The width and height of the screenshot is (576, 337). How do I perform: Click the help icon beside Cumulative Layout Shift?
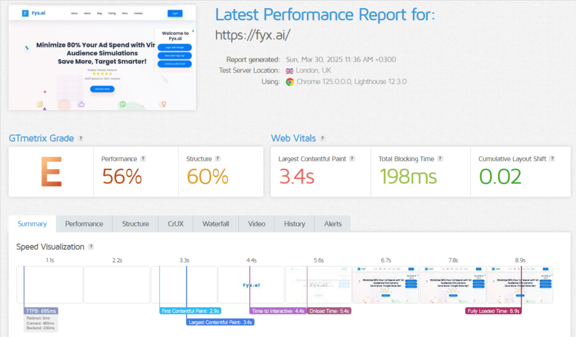coord(552,159)
